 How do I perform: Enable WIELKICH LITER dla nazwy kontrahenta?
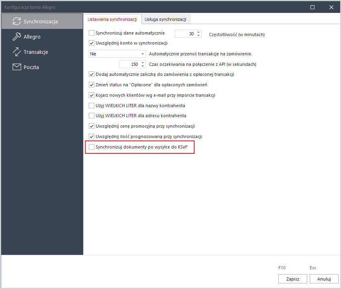92,106
